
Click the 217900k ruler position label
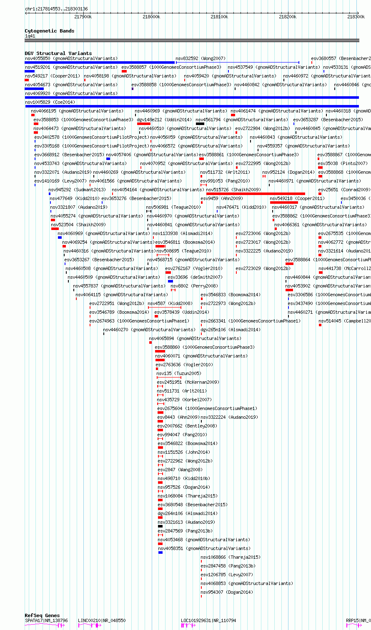click(83, 17)
